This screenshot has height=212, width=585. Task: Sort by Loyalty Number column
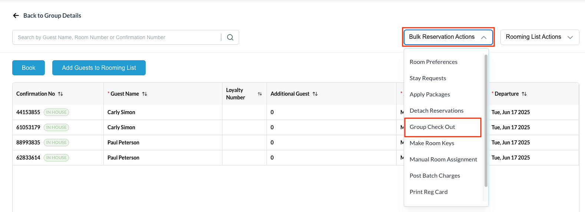[260, 94]
